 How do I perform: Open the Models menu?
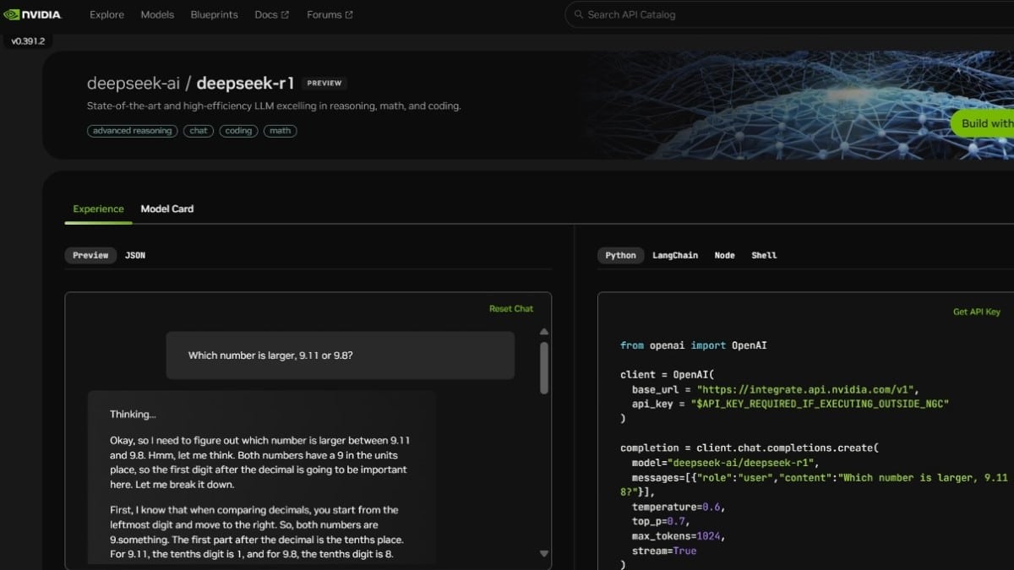pyautogui.click(x=157, y=14)
